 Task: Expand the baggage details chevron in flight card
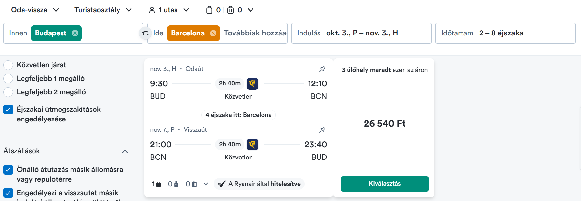(x=206, y=184)
